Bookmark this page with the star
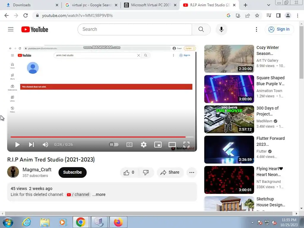Viewport: 304px width, 228px height. pos(257,15)
